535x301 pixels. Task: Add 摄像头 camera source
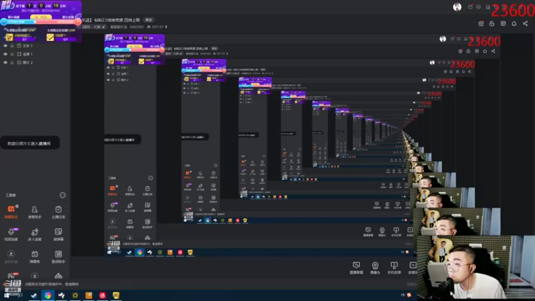pos(375,268)
